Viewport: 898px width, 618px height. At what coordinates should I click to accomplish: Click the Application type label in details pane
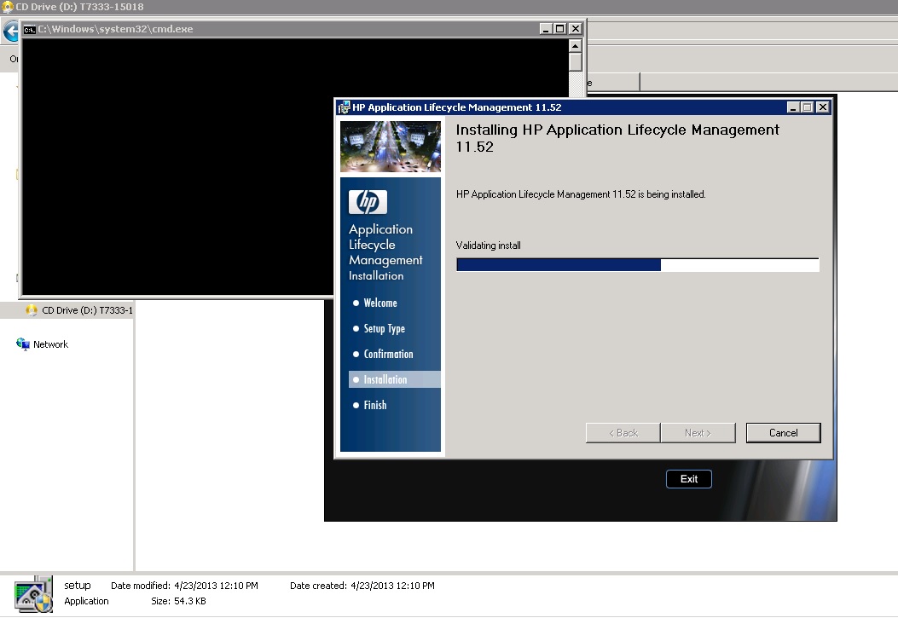click(x=86, y=601)
